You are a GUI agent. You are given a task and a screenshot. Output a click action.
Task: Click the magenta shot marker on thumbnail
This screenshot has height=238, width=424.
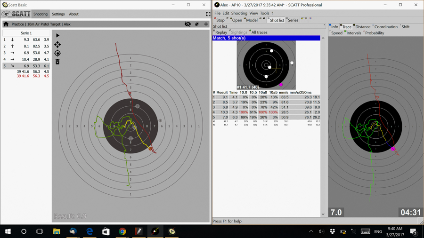(x=281, y=85)
